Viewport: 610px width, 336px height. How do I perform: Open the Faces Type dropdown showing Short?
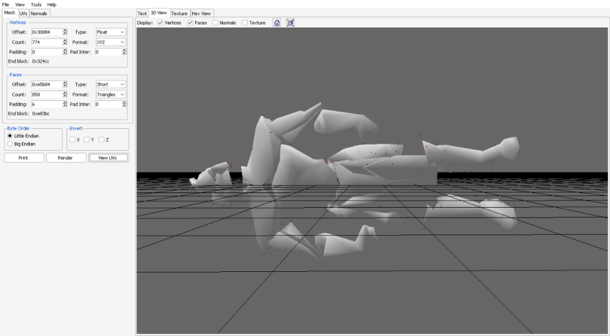click(x=110, y=84)
